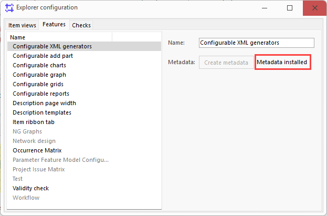Select the Test feature row
The height and width of the screenshot is (216, 327).
click(x=85, y=179)
